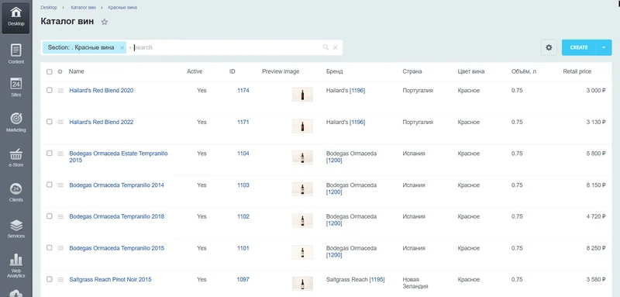Check the Saltgrass Reach Pinot Noir row
The width and height of the screenshot is (620, 297).
tap(50, 279)
